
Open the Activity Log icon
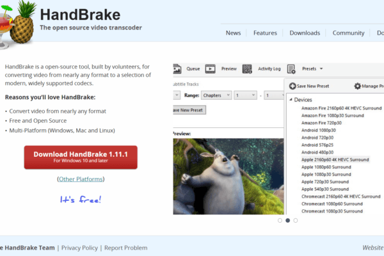click(x=247, y=69)
